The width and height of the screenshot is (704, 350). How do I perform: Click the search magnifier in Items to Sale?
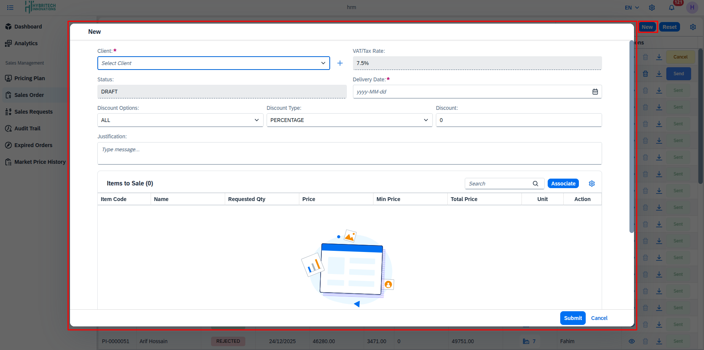pos(536,183)
